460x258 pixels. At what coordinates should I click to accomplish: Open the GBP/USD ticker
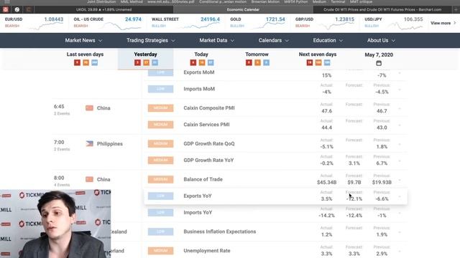pyautogui.click(x=325, y=23)
